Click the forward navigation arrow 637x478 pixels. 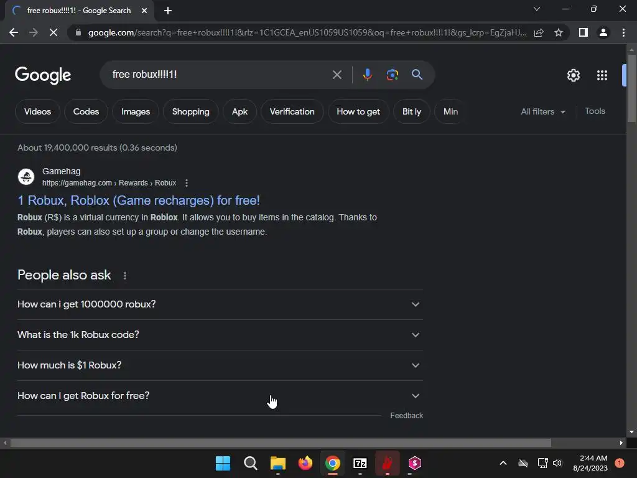click(34, 32)
